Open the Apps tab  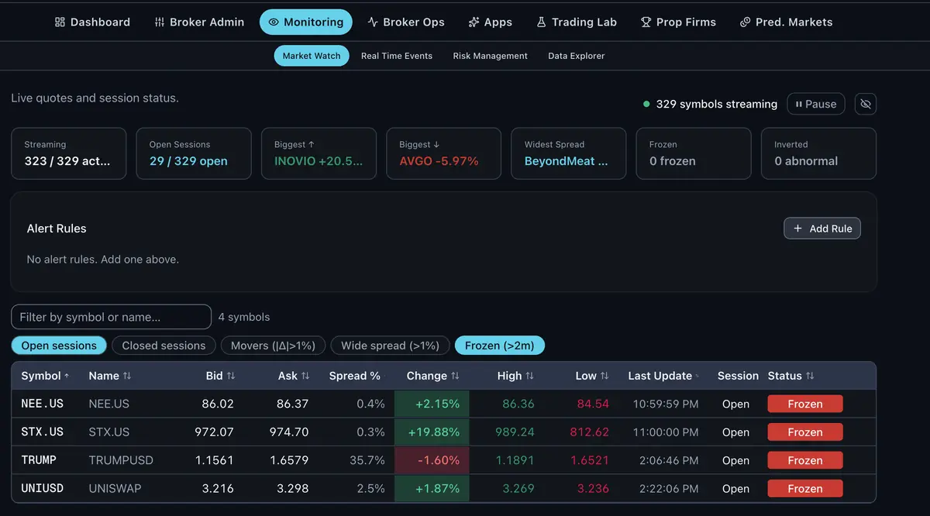coord(490,22)
